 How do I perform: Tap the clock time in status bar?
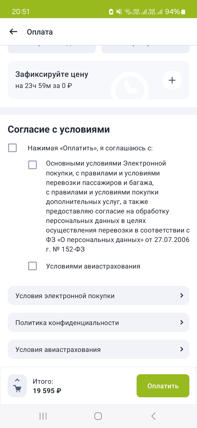tap(21, 12)
